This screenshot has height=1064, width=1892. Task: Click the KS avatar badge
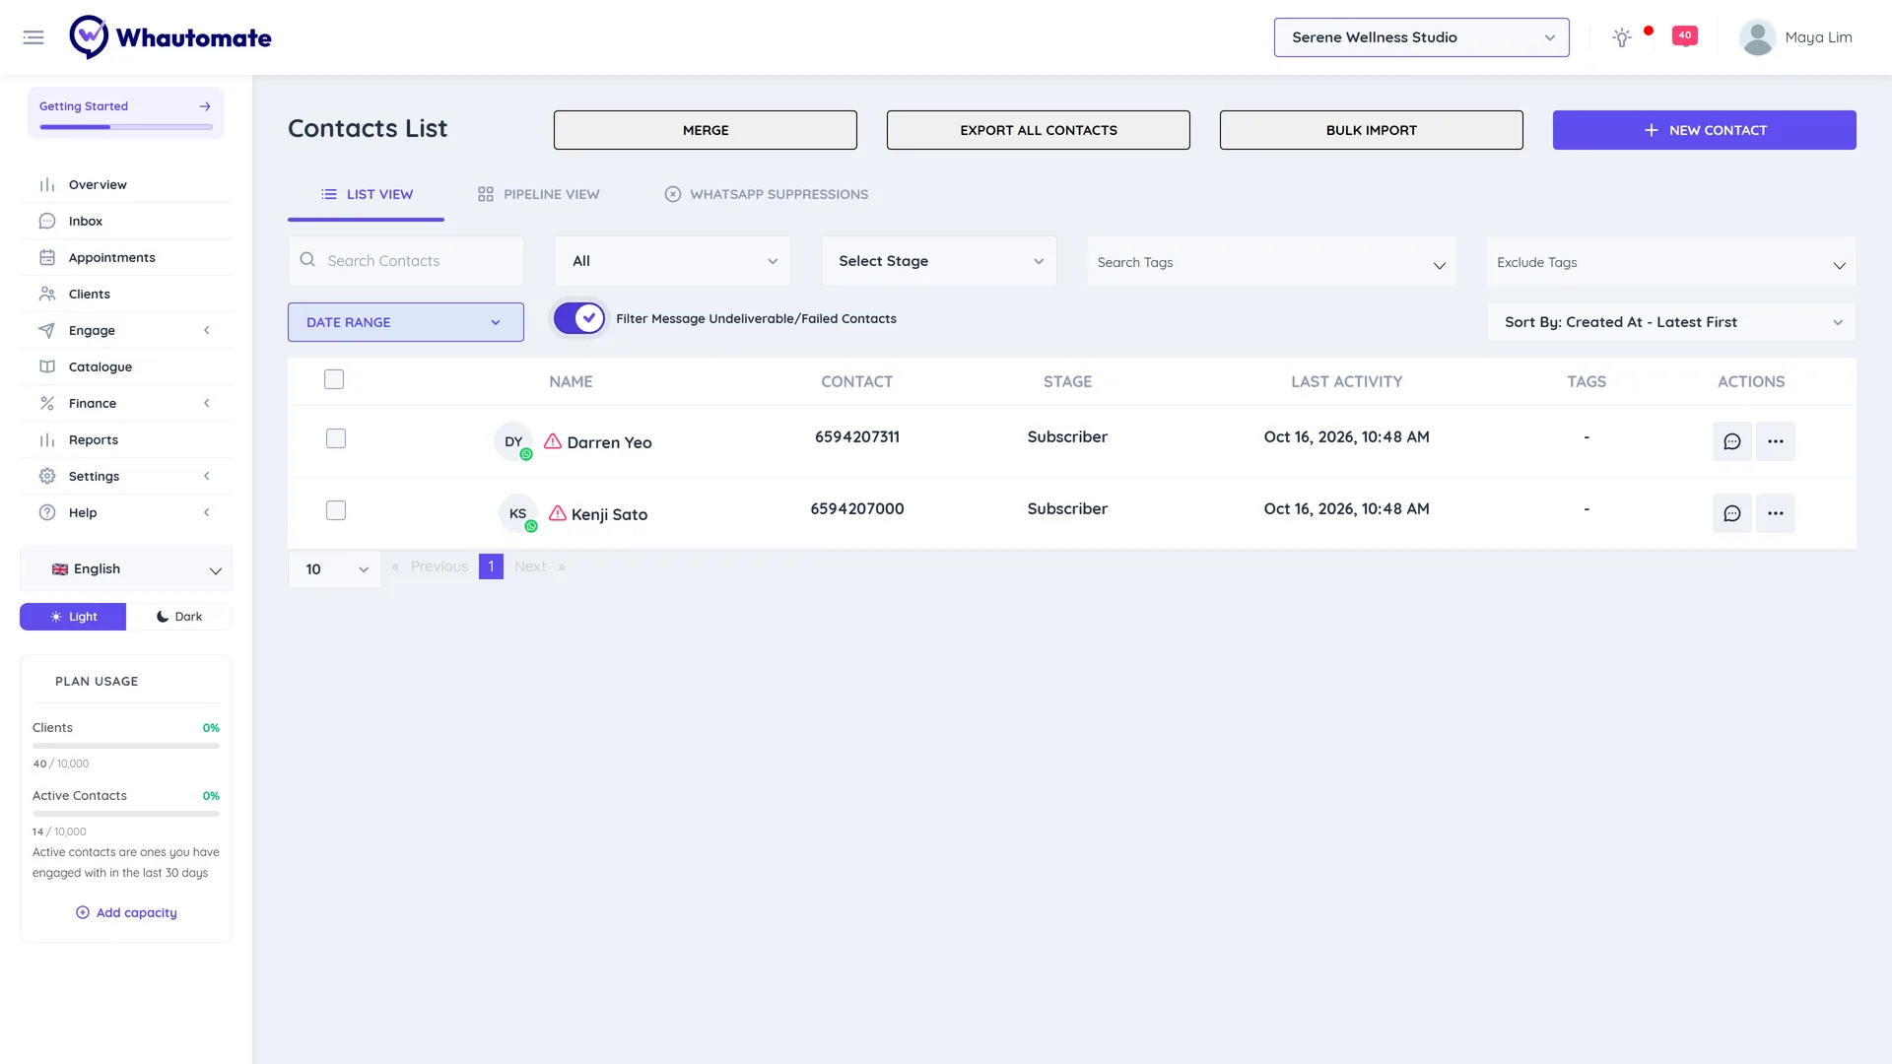pos(518,513)
